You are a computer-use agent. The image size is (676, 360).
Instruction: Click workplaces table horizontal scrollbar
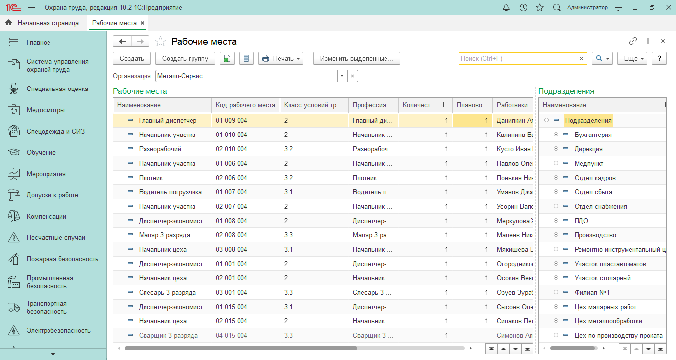coord(241,348)
